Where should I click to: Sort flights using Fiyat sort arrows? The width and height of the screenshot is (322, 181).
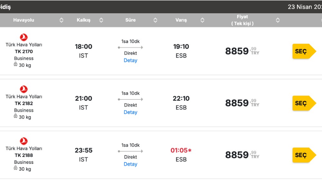(278, 20)
